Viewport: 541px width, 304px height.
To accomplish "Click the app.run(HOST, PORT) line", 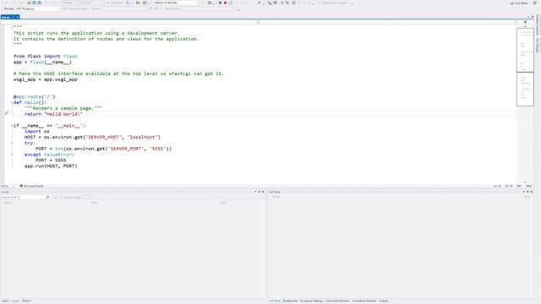I will pyautogui.click(x=51, y=166).
